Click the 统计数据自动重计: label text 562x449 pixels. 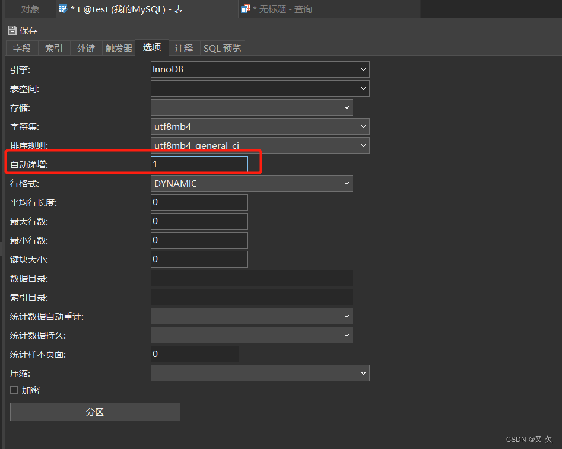pos(47,316)
